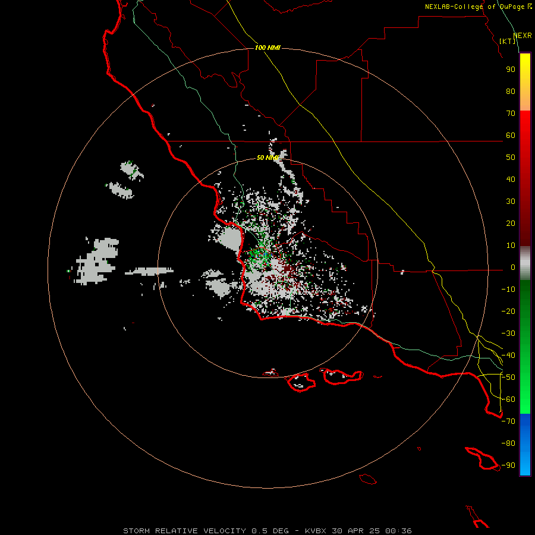Click the 60 value on velocity scale
The height and width of the screenshot is (535, 535).
[511, 136]
